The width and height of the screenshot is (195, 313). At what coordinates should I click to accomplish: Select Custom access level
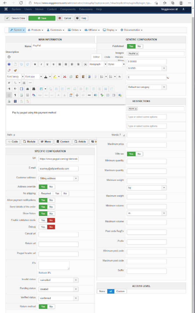(120, 292)
